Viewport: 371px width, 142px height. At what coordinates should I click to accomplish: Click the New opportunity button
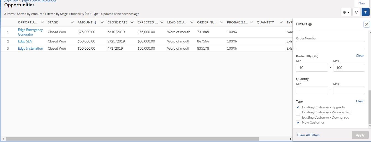click(x=362, y=3)
